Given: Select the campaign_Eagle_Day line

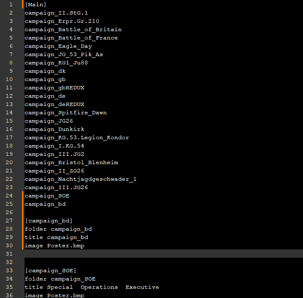Looking at the screenshot, I should pos(58,46).
